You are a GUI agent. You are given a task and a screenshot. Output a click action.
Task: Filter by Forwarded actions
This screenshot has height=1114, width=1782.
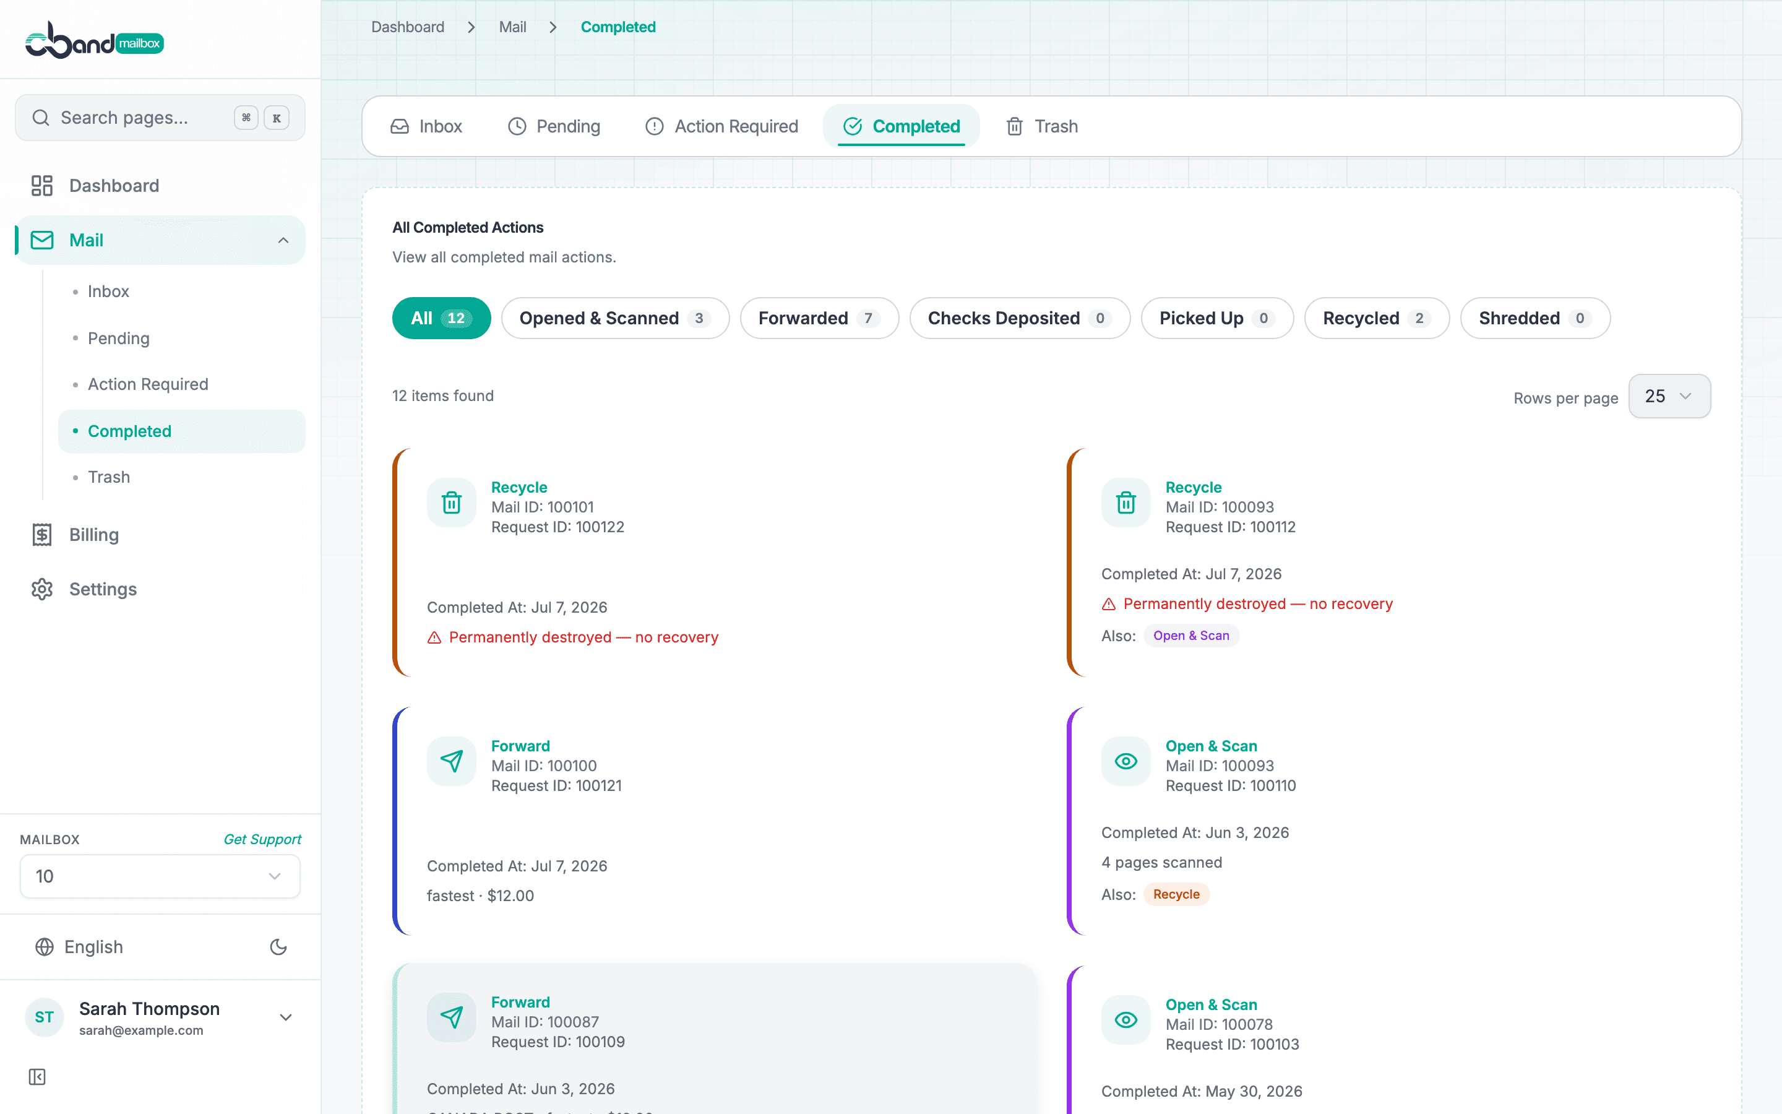coord(819,318)
